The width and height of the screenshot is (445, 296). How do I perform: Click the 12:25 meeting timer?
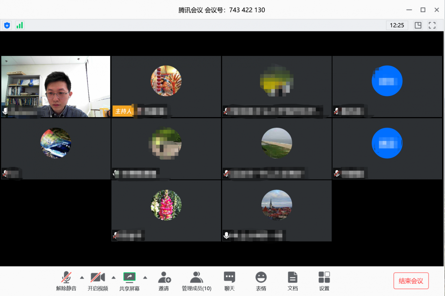tap(397, 25)
